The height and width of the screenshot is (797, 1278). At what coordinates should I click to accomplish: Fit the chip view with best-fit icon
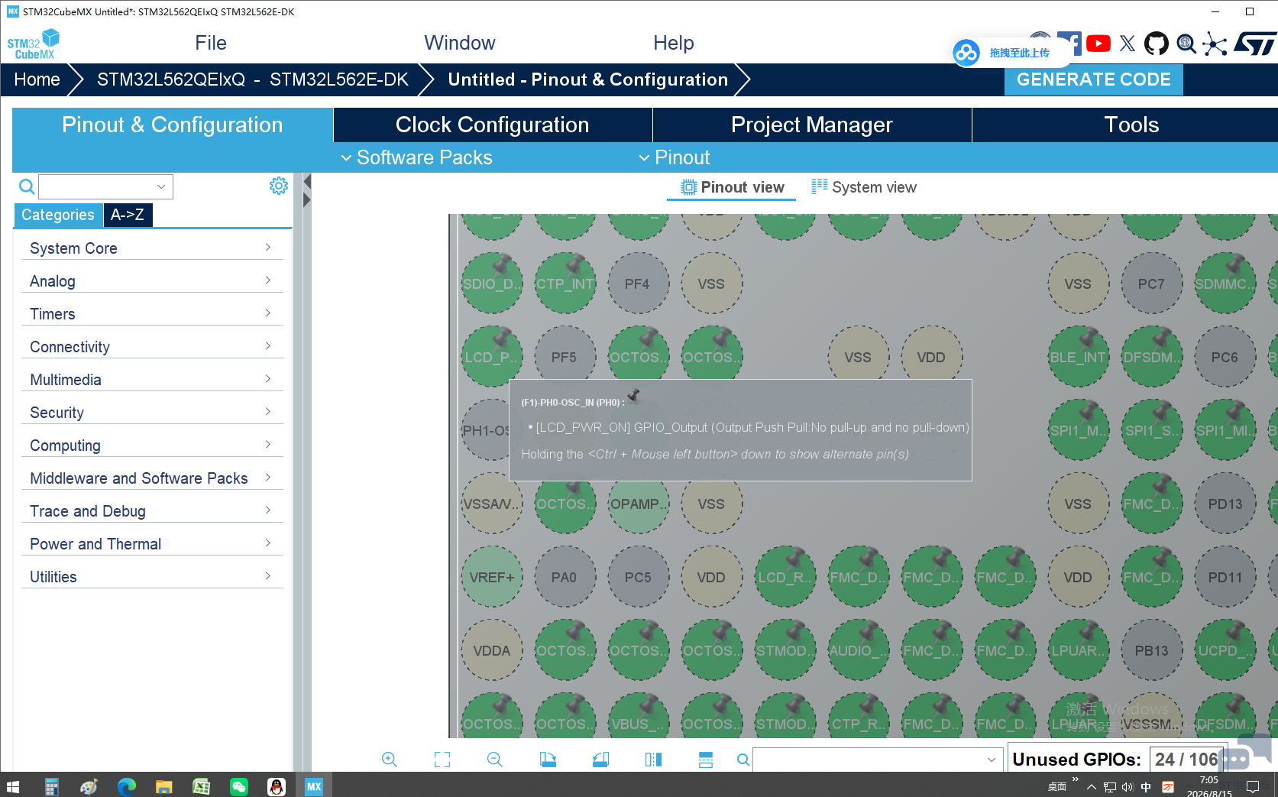click(442, 760)
